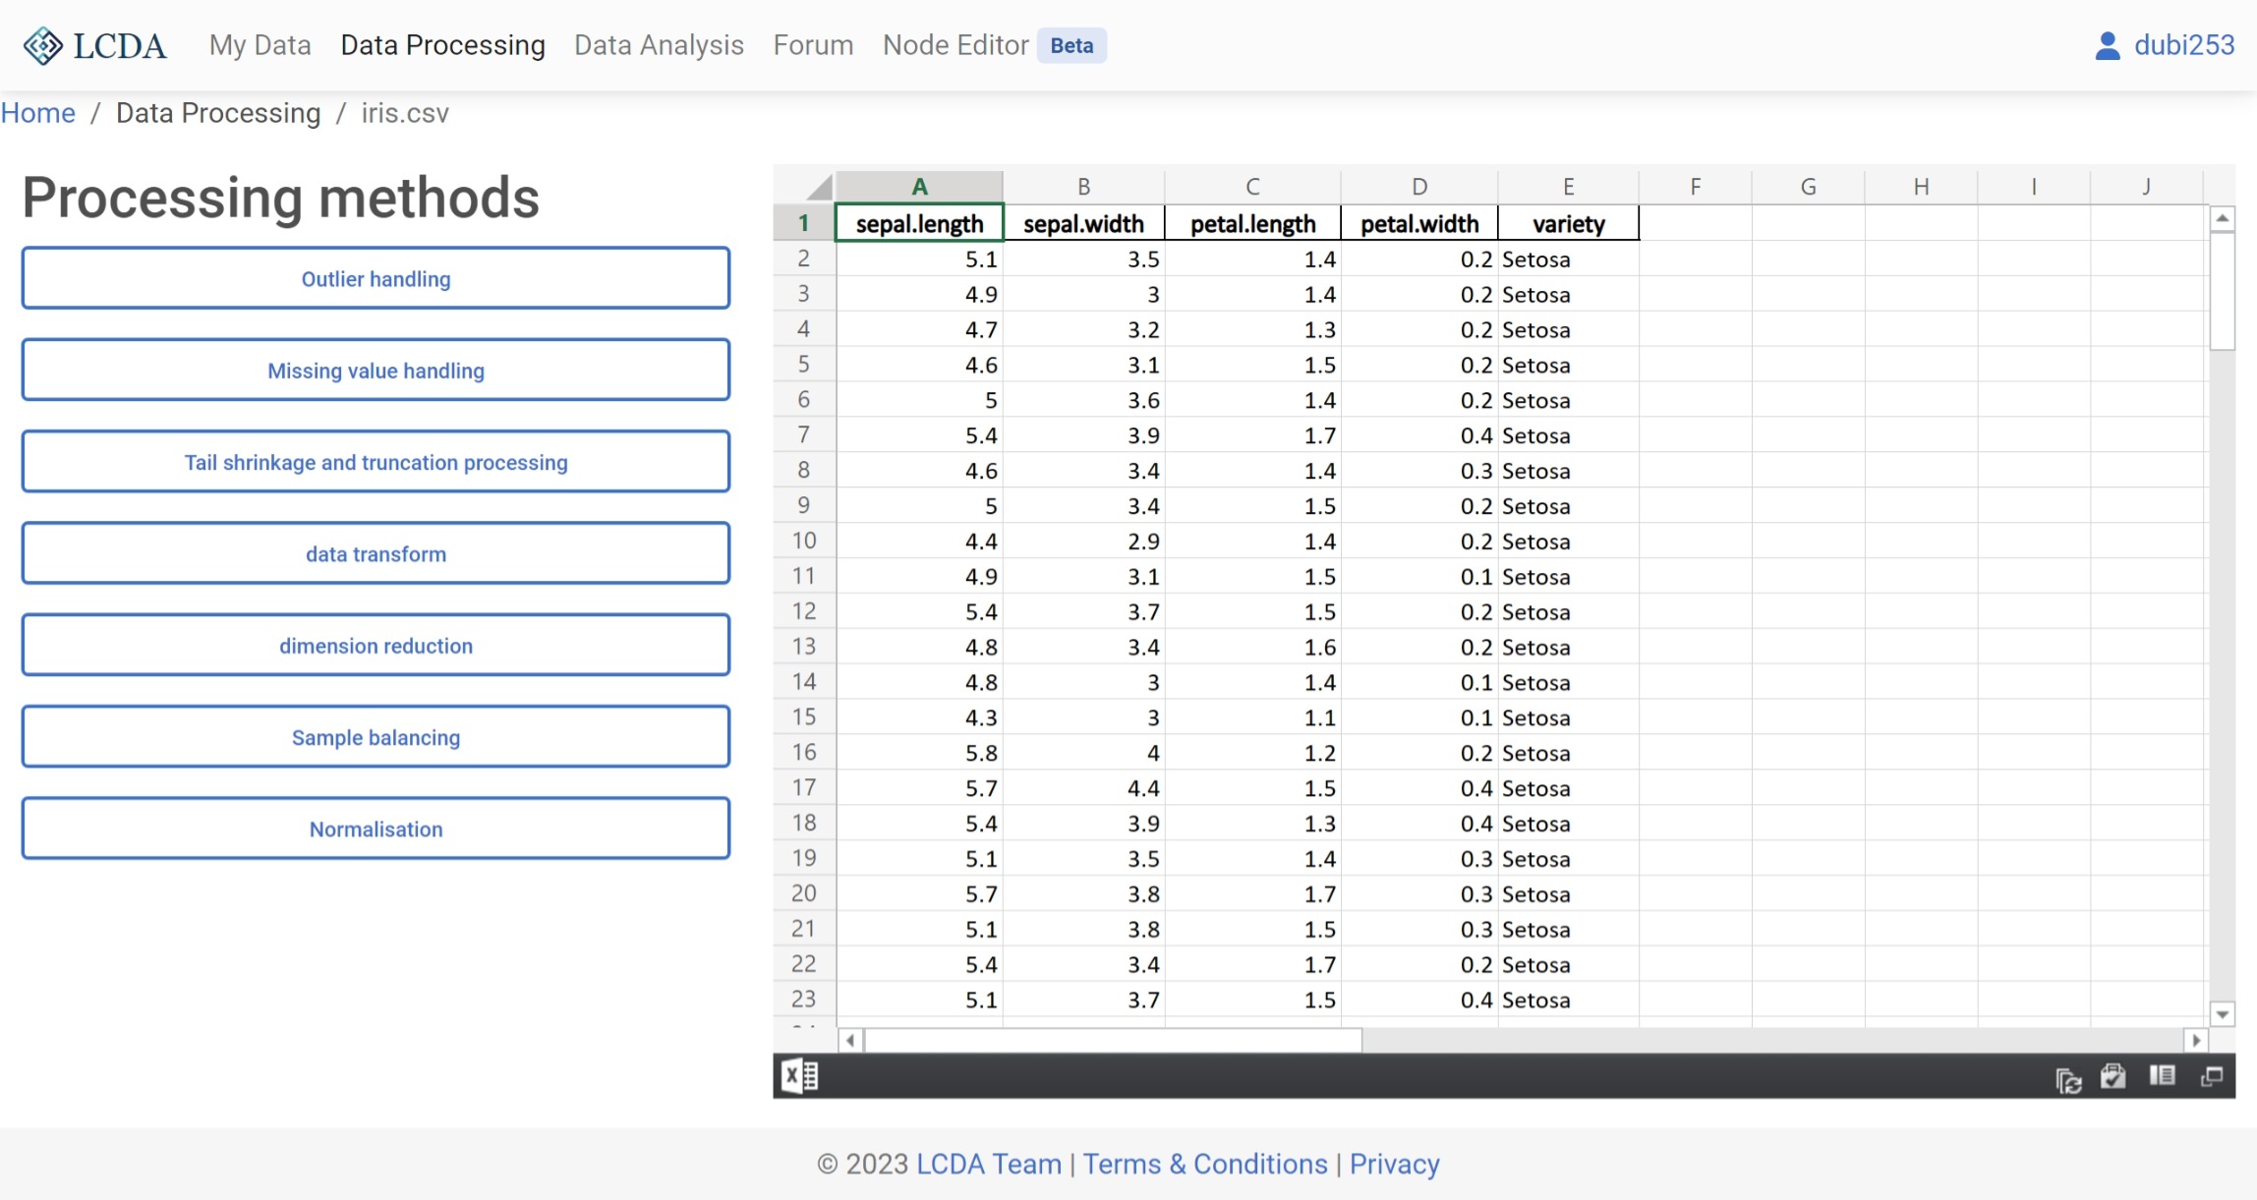The height and width of the screenshot is (1200, 2257).
Task: Click the horizontal scrollbar right arrow
Action: 2196,1040
